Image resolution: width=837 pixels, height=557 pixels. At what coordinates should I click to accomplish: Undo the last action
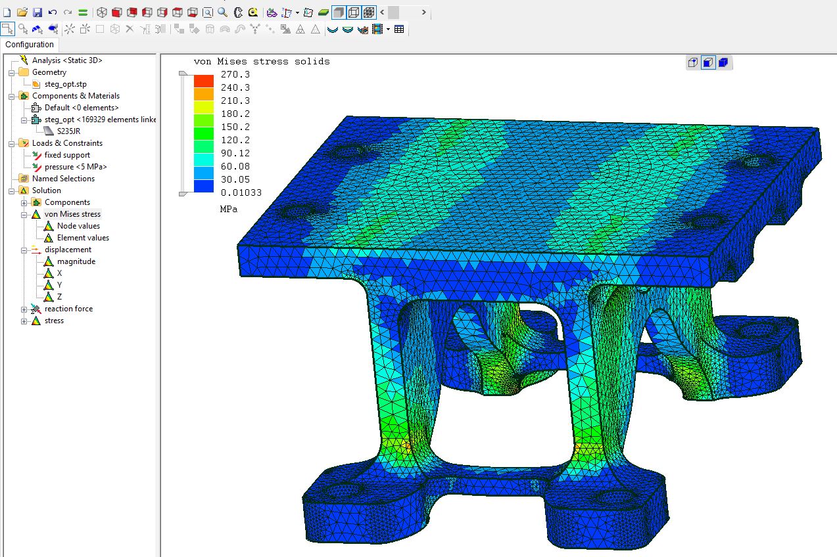[52, 12]
